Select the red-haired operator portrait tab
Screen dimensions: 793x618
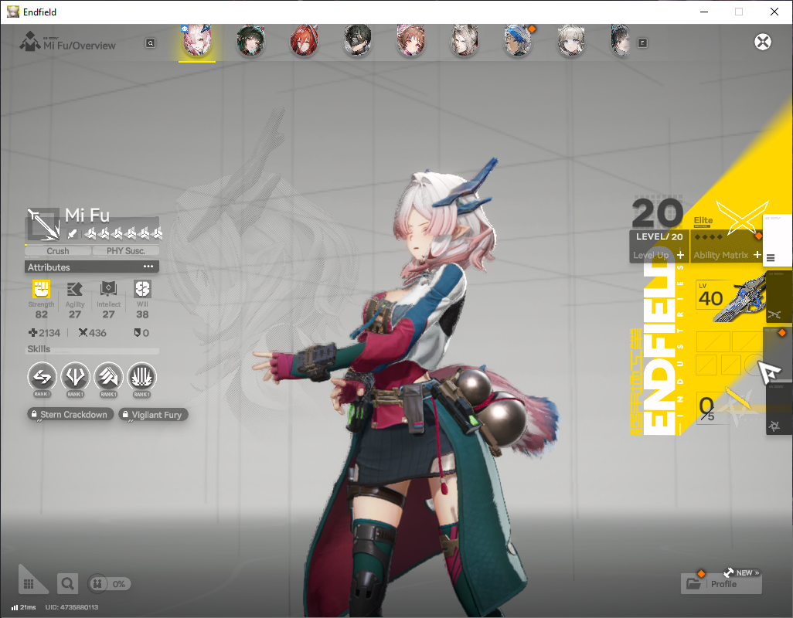(x=304, y=40)
